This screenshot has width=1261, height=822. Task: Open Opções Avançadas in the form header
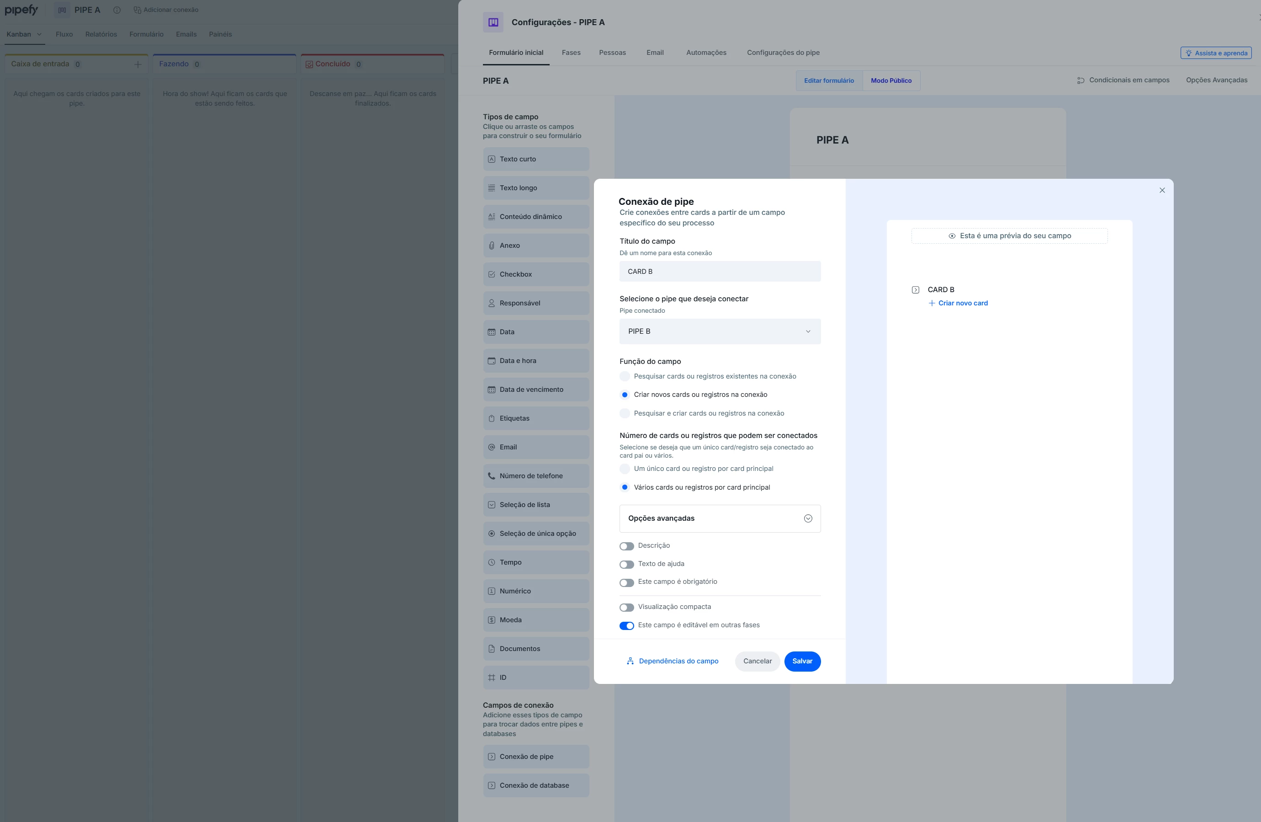[x=1217, y=80]
